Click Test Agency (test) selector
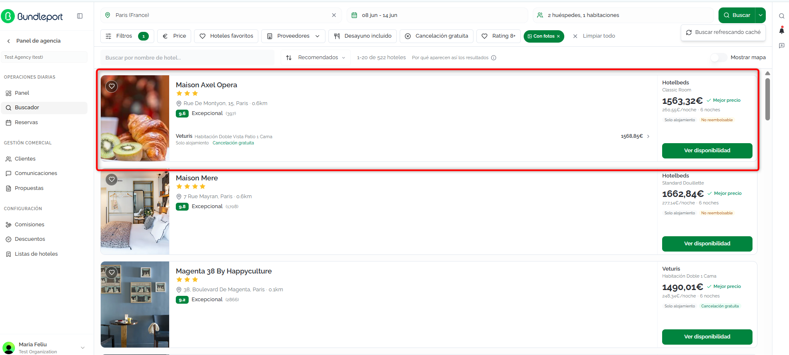The height and width of the screenshot is (355, 789). (x=45, y=57)
